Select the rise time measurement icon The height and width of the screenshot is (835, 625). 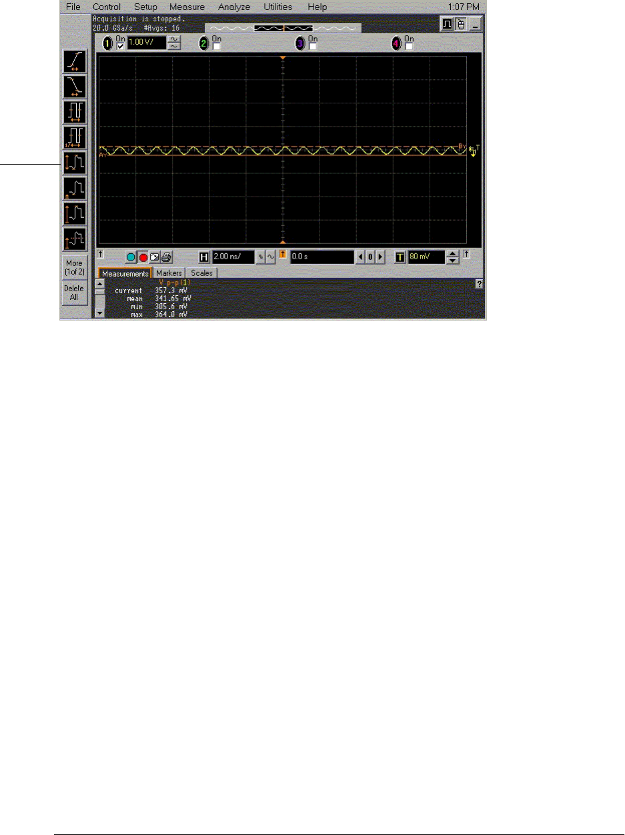74,61
